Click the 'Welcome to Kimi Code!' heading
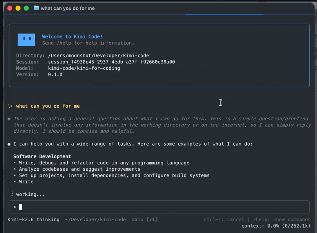The height and width of the screenshot is (233, 317). tap(72, 36)
